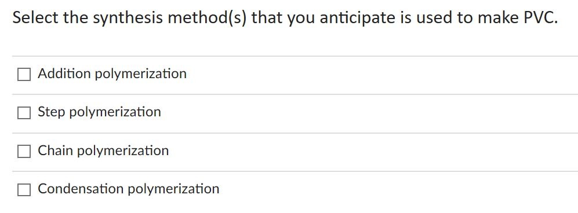Click the word "Step" in the second option
The height and width of the screenshot is (213, 578).
pyautogui.click(x=51, y=112)
